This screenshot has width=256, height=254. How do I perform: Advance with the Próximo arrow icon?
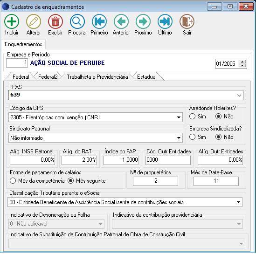[x=143, y=21]
